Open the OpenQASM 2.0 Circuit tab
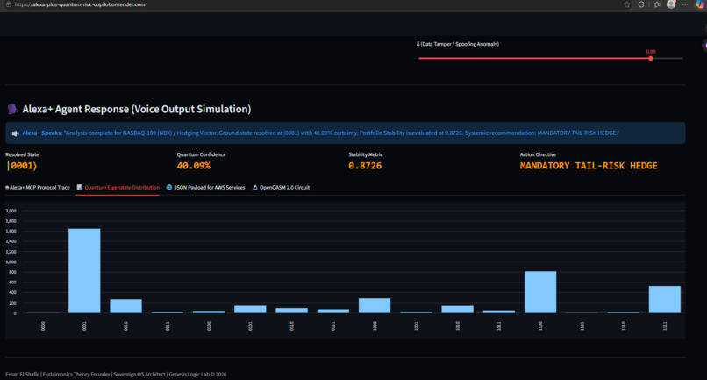The width and height of the screenshot is (707, 380). 281,187
